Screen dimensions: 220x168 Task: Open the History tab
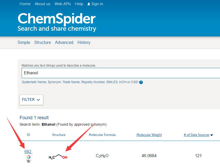(x=84, y=42)
